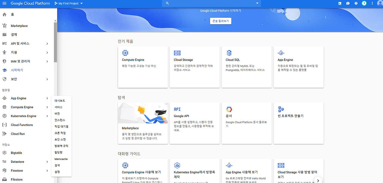Screen dimensions: 383x183
Task: Click the Compute Engine chip icon in sidebar
Action: tap(4, 107)
